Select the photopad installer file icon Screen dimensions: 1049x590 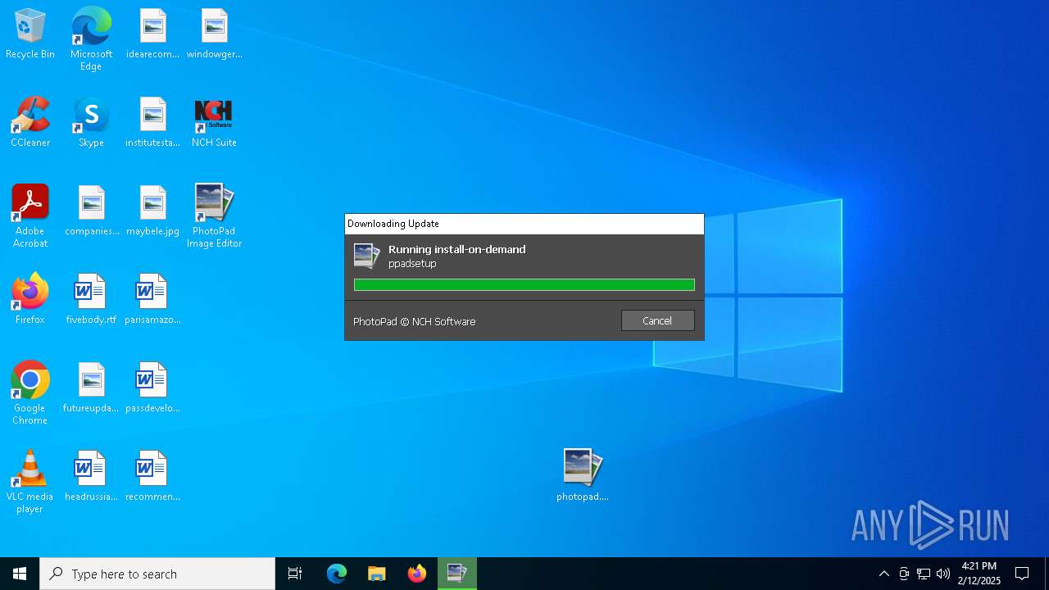[583, 475]
